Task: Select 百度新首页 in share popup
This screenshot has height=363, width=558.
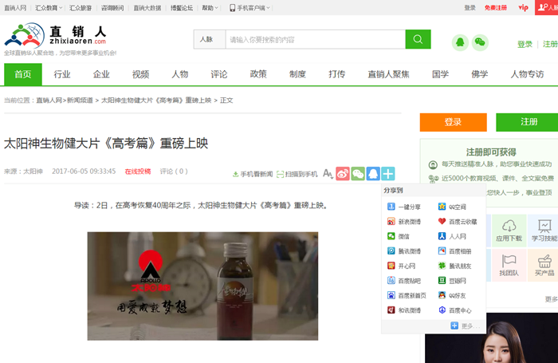Action: pyautogui.click(x=407, y=295)
